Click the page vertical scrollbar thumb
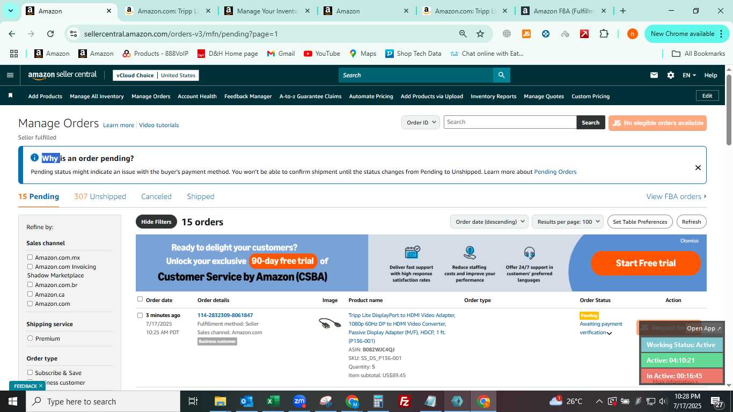The width and height of the screenshot is (733, 412). point(729,109)
